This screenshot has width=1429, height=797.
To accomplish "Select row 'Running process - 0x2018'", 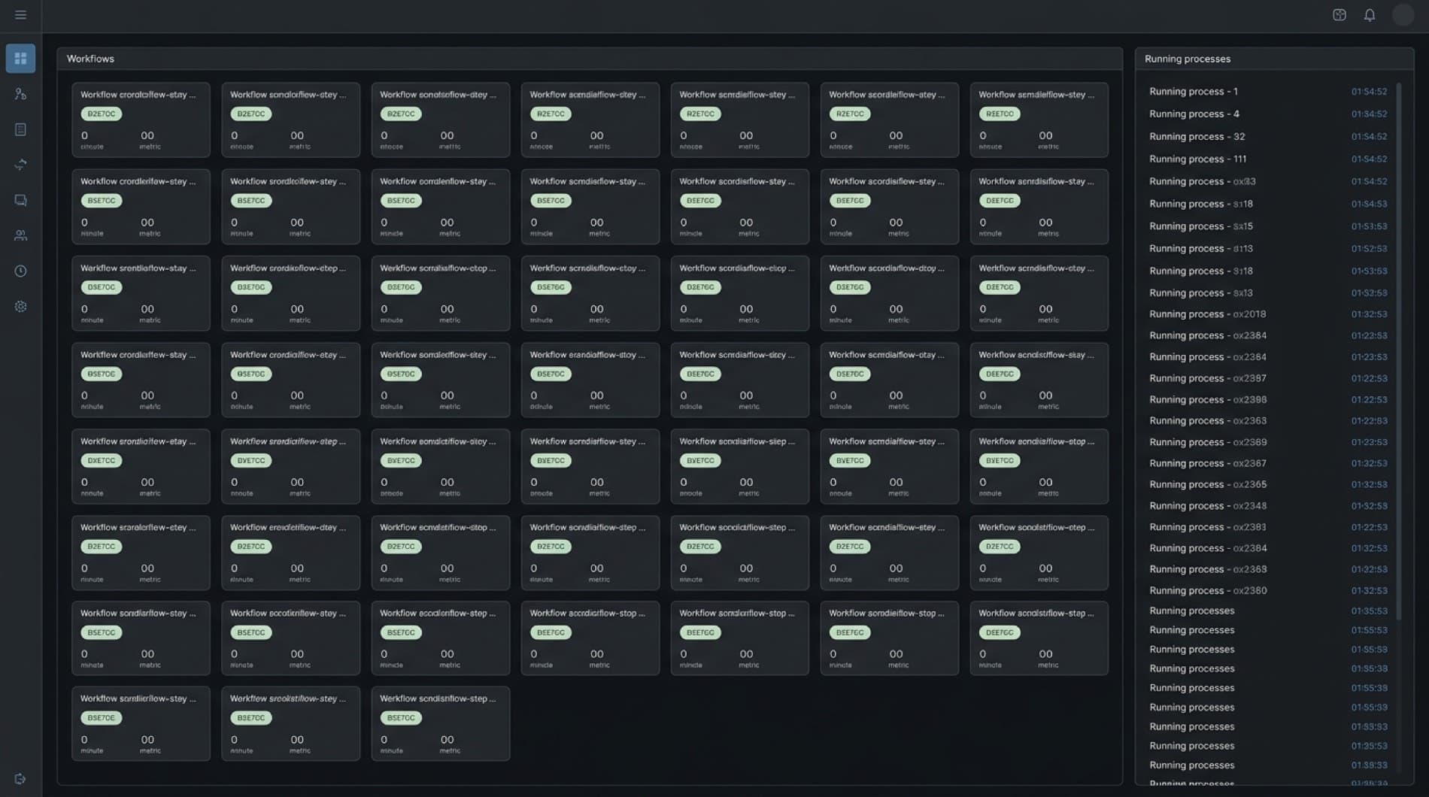I will point(1268,314).
